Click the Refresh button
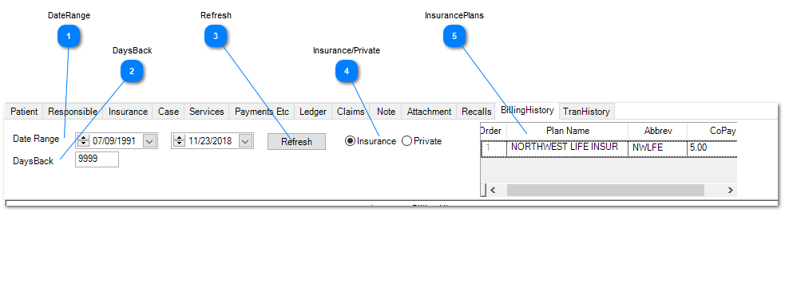The image size is (785, 287). pyautogui.click(x=296, y=141)
